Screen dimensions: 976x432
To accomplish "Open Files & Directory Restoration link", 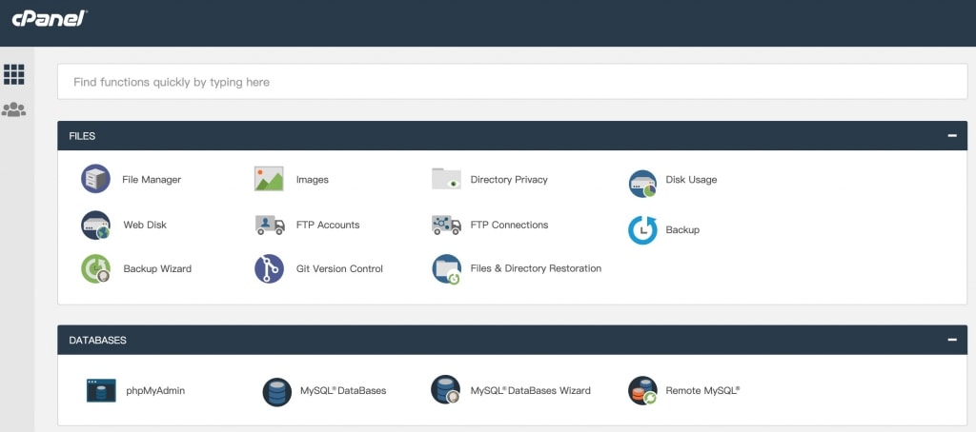I will (x=536, y=268).
